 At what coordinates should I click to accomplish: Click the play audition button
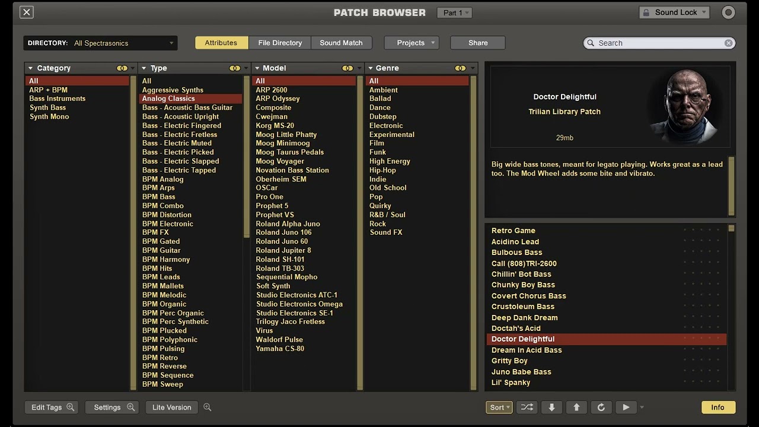(626, 407)
